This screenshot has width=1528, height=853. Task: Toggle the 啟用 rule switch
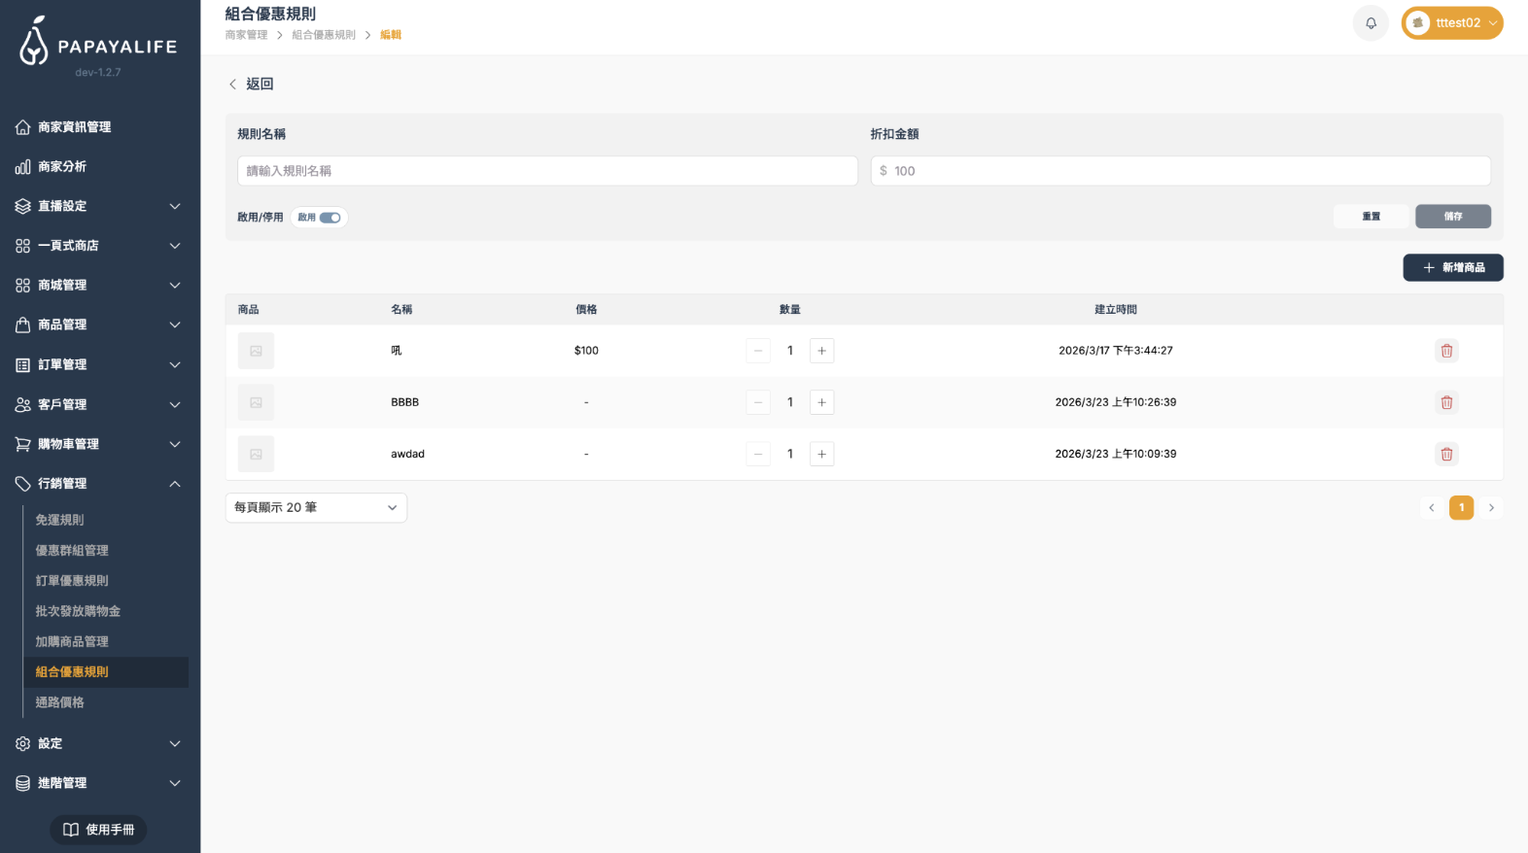pos(330,218)
